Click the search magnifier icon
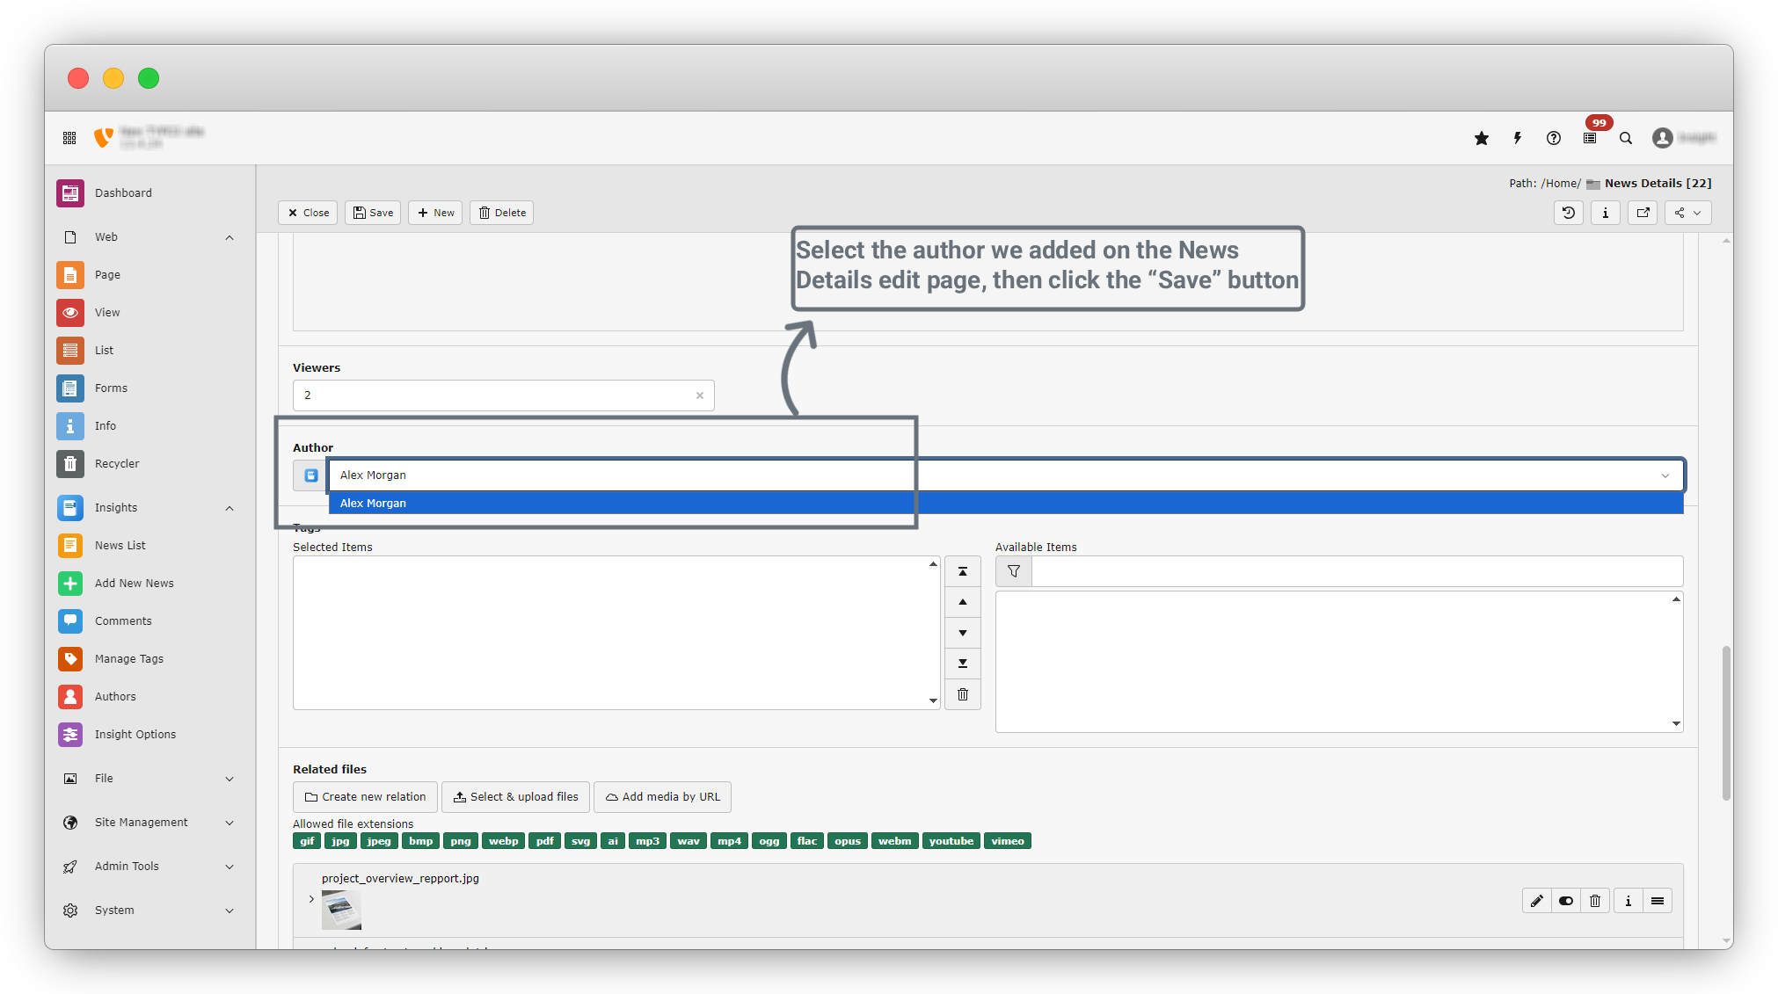 click(x=1626, y=138)
